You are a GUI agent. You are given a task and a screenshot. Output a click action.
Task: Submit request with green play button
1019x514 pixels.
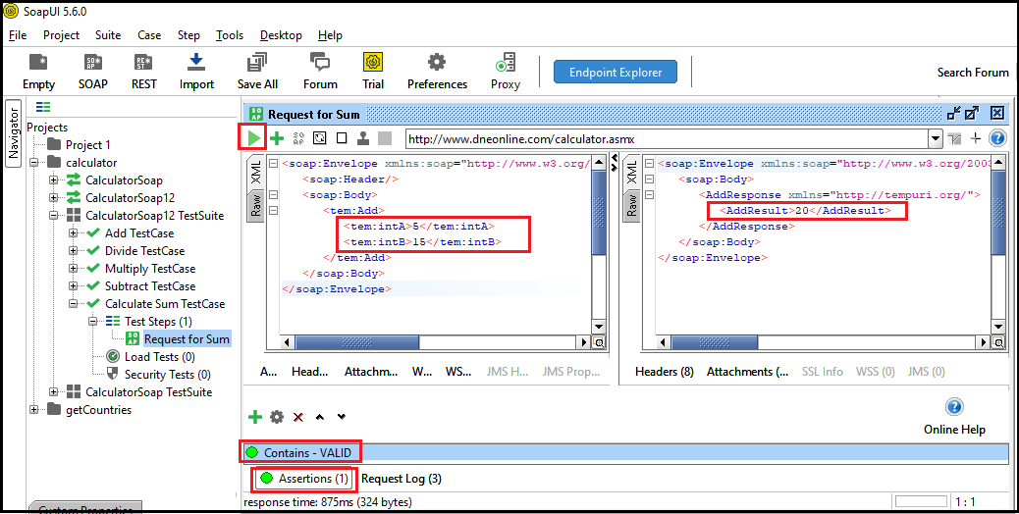pos(253,137)
